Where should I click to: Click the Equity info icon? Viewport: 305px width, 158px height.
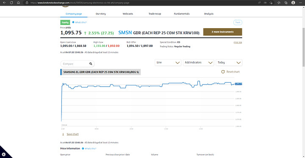coord(73,22)
